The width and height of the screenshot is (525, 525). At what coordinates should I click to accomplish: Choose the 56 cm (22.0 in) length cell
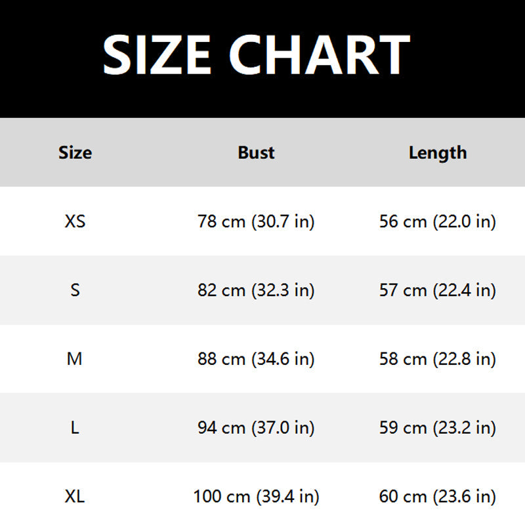(438, 222)
